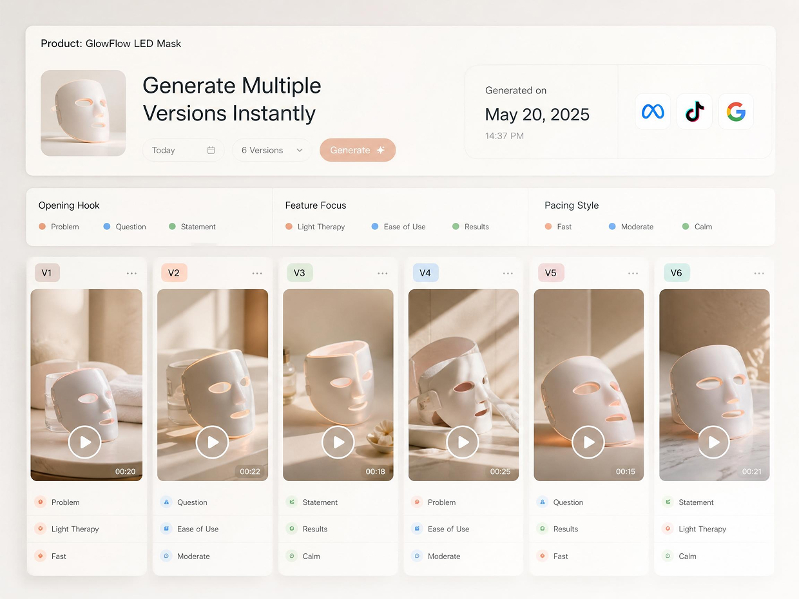The width and height of the screenshot is (799, 599).
Task: Click the Product: GlowFlow LED Mask title
Action: (x=111, y=44)
